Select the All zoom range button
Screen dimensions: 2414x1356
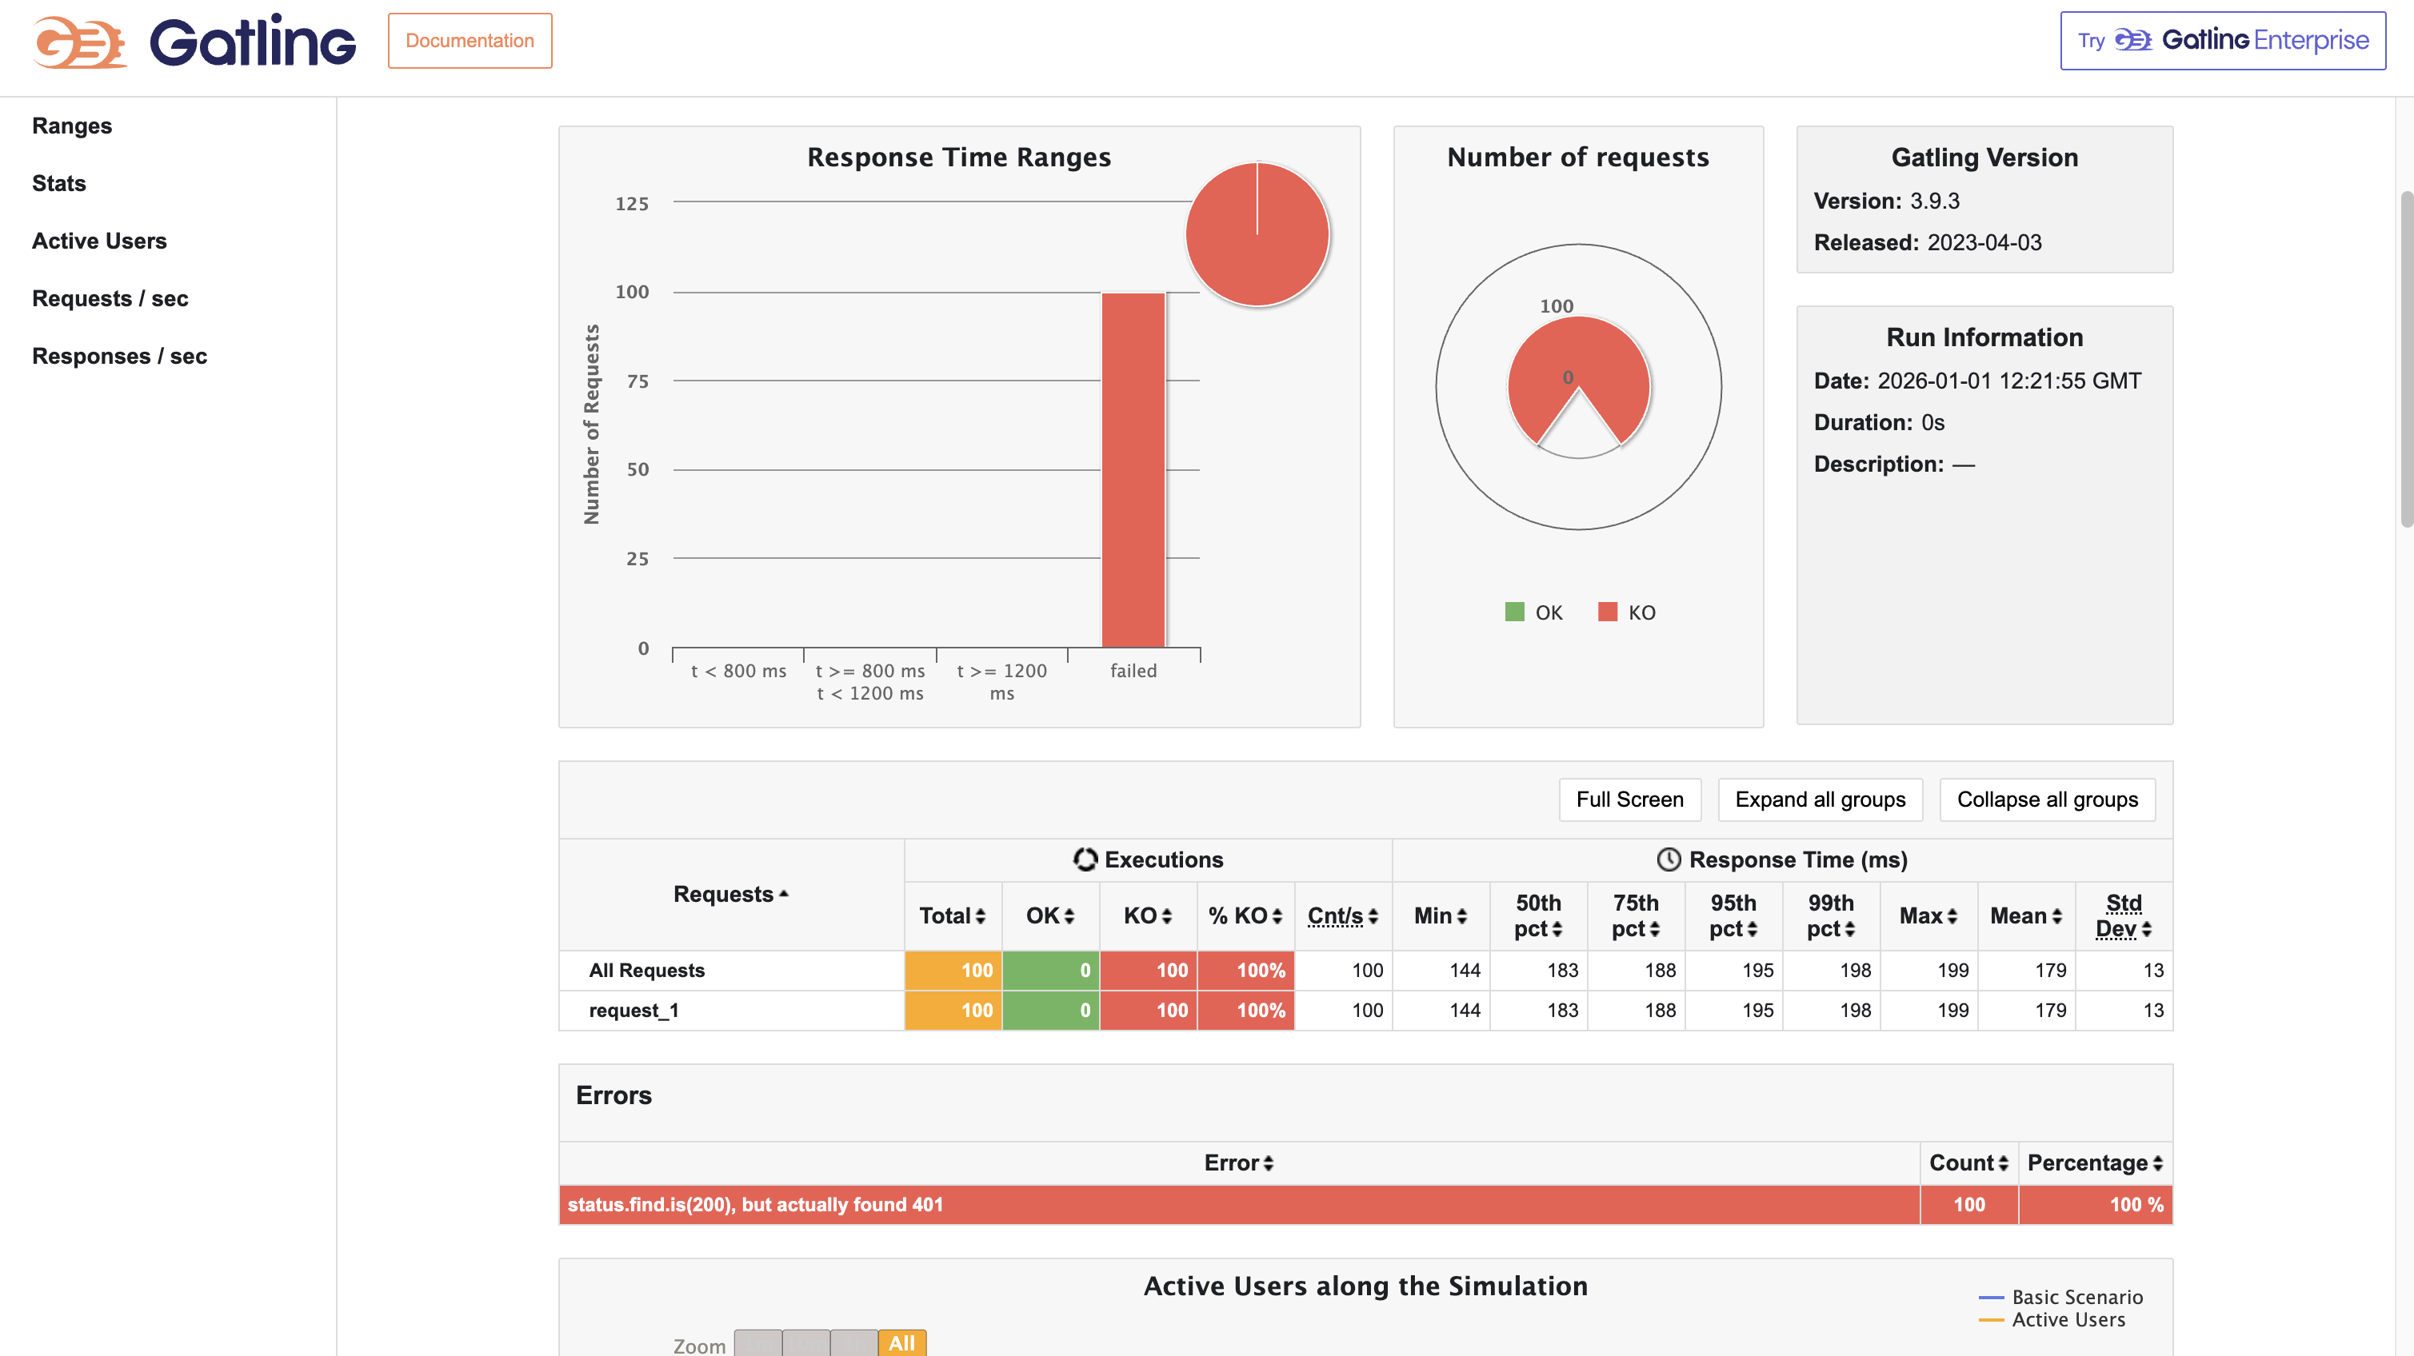[901, 1343]
